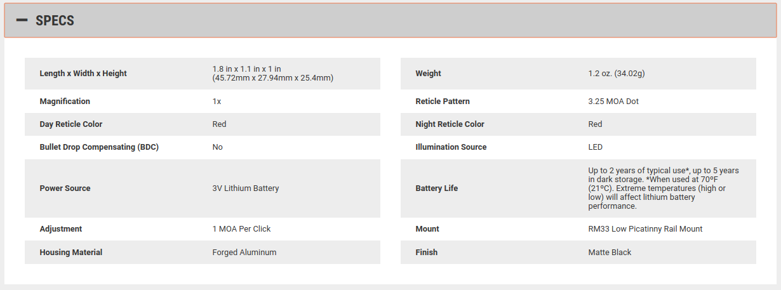Viewport: 781px width, 290px height.
Task: Click the Bullet Drop Compensating (BDC) label
Action: pyautogui.click(x=99, y=147)
